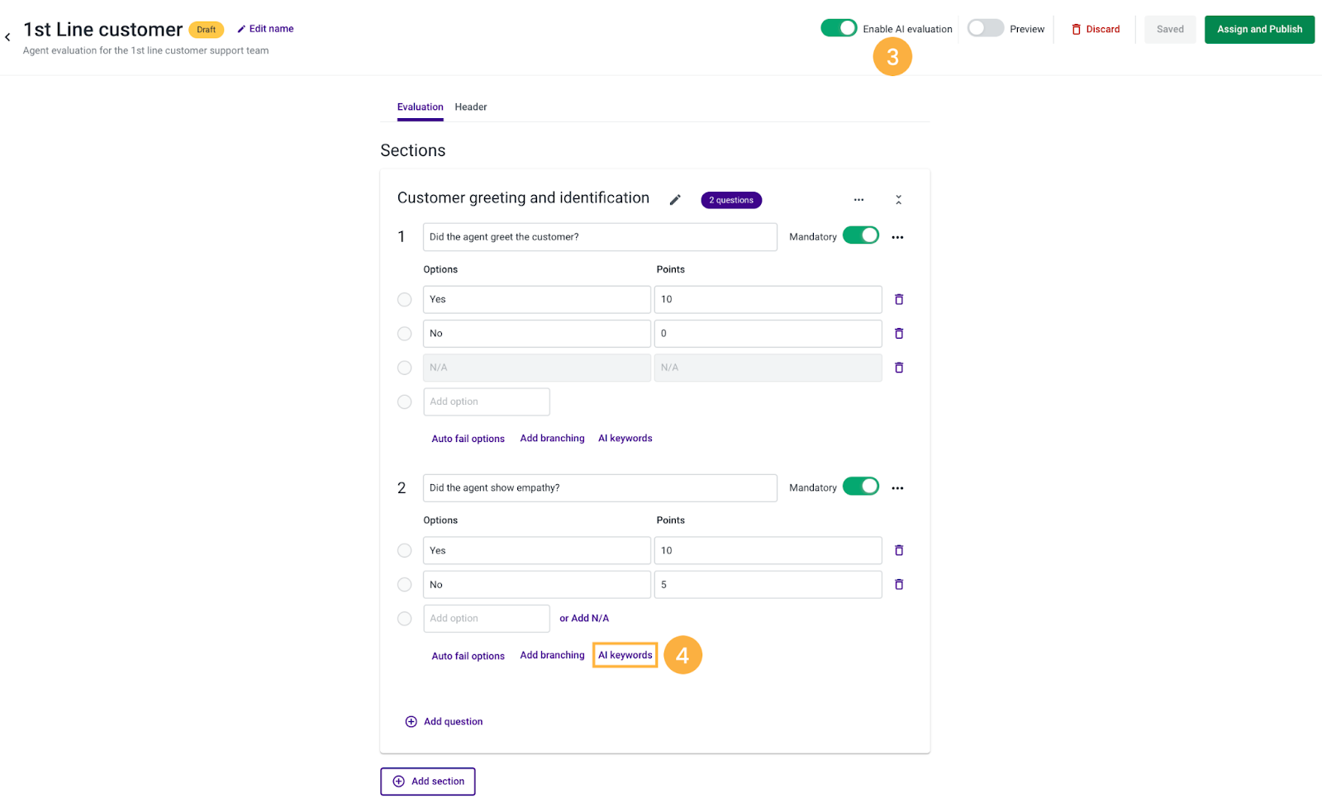Screen dimensions: 1322x803
Task: Click the Saved button
Action: pos(1170,29)
